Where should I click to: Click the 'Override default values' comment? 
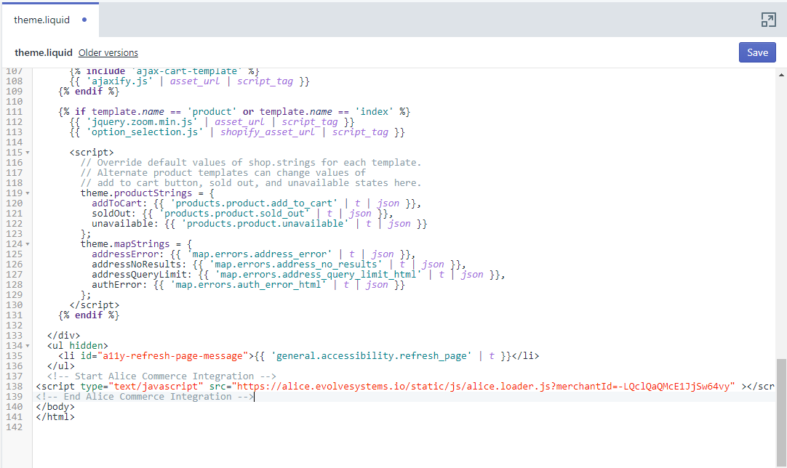coord(251,163)
